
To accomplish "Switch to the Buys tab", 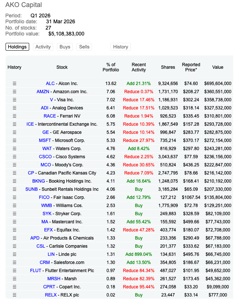I will click(x=65, y=47).
